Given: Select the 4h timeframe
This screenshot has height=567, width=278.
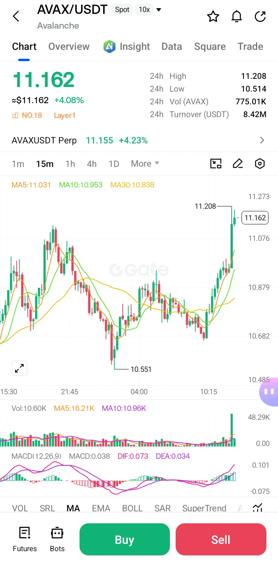Looking at the screenshot, I should point(92,164).
